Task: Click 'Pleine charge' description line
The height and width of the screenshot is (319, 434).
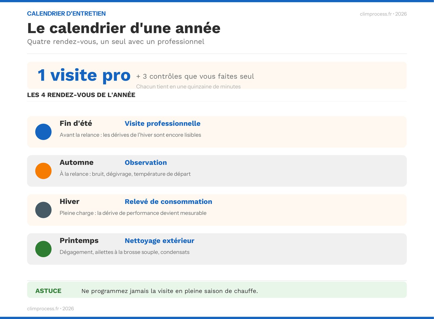Action: point(133,213)
